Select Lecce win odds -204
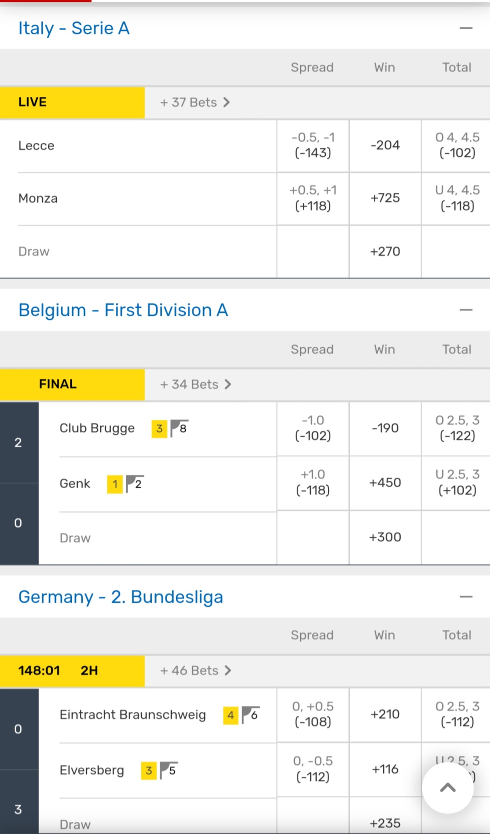The width and height of the screenshot is (490, 834). coord(385,145)
